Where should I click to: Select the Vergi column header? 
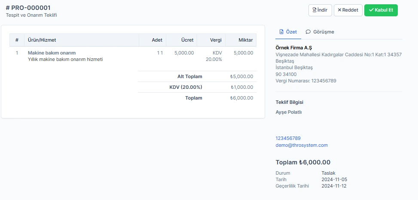(x=211, y=40)
